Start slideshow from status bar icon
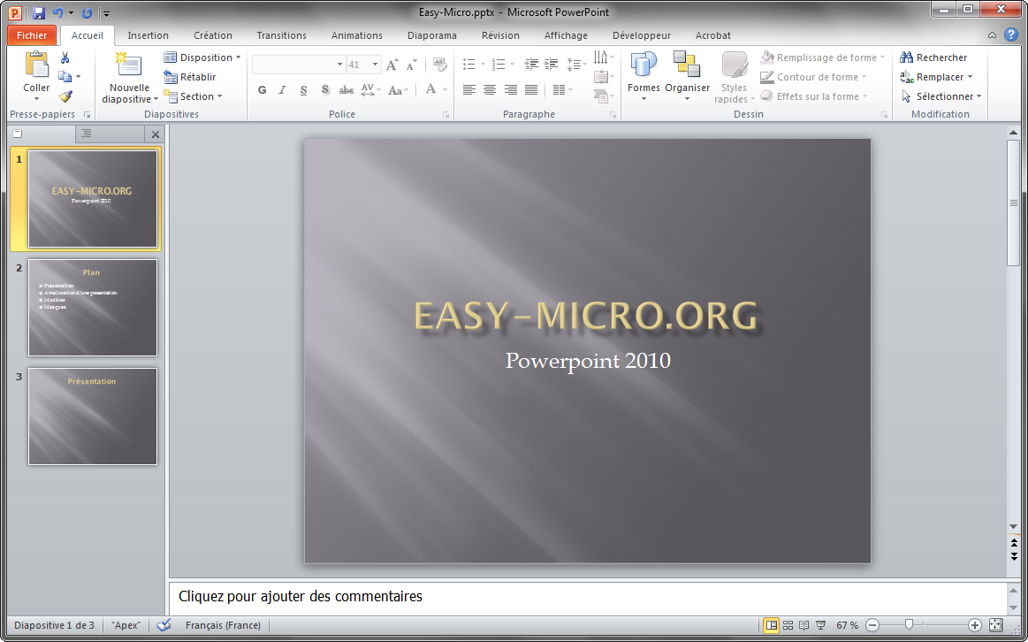1028x642 pixels. 820,625
